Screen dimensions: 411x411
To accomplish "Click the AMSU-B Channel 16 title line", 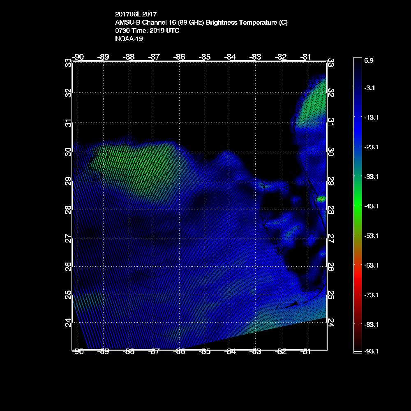I will (x=201, y=23).
